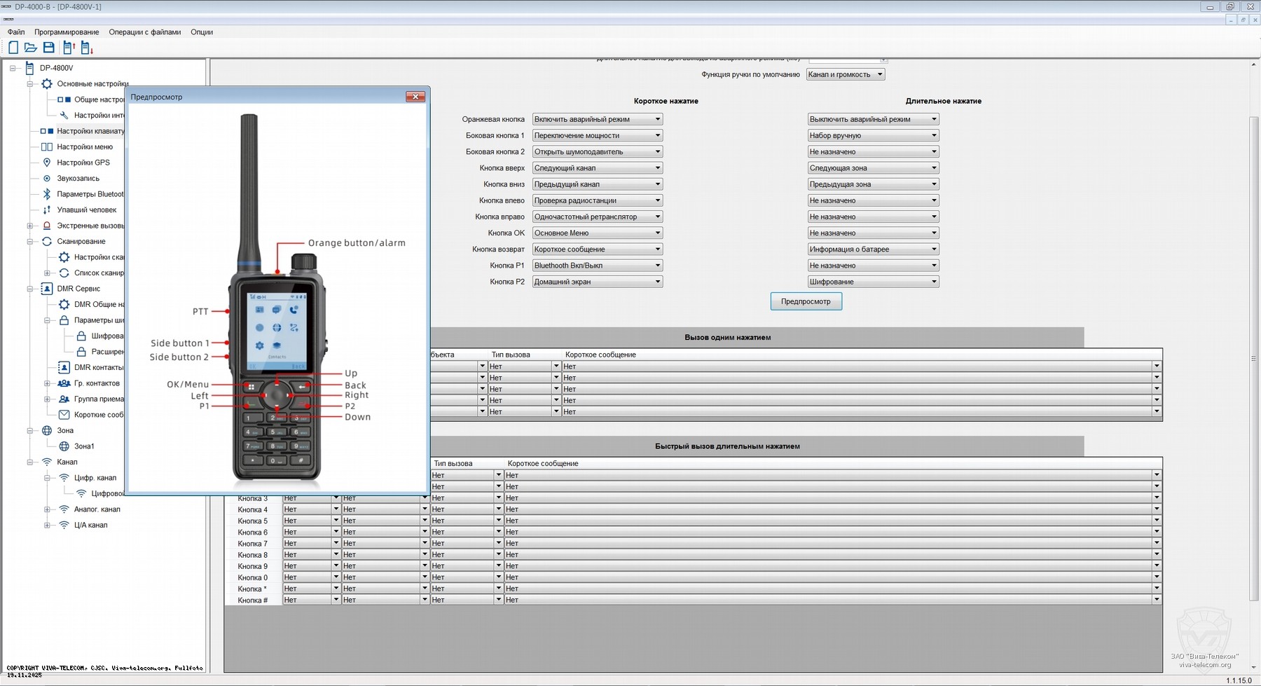The width and height of the screenshot is (1261, 686).
Task: Open the Программирование menu
Action: click(67, 32)
